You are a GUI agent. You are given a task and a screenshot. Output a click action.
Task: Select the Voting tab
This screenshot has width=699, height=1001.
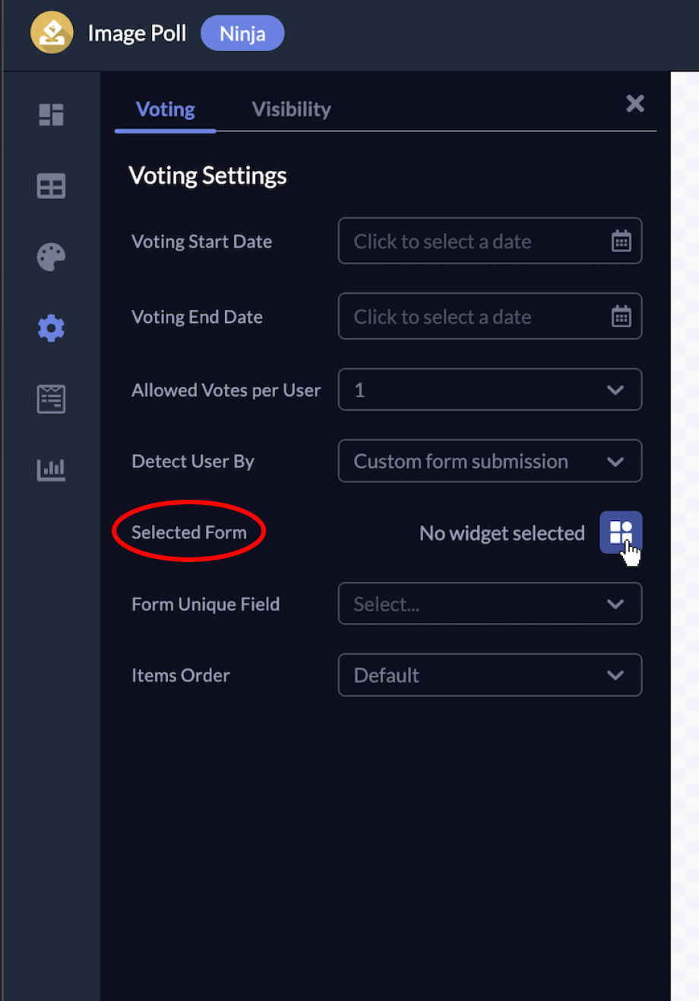(165, 109)
